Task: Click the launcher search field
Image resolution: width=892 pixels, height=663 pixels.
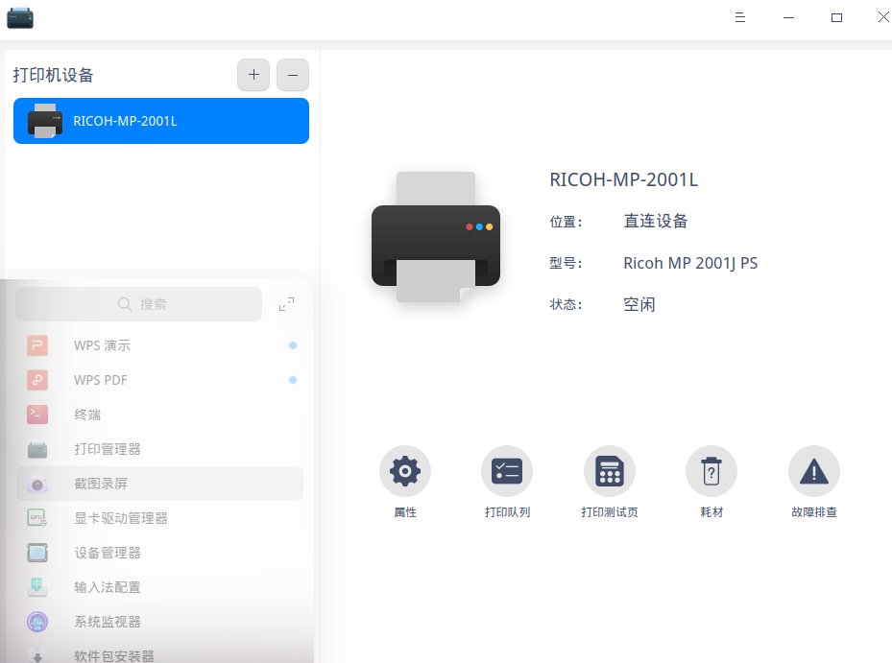Action: tap(139, 304)
